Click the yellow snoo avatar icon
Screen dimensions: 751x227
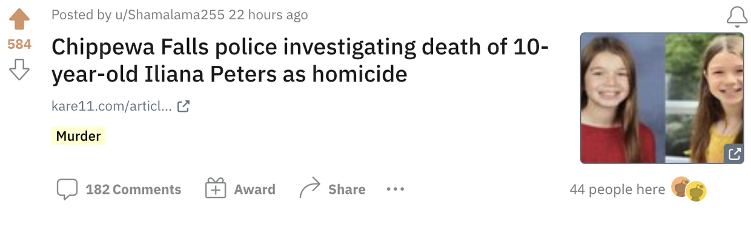pos(696,191)
